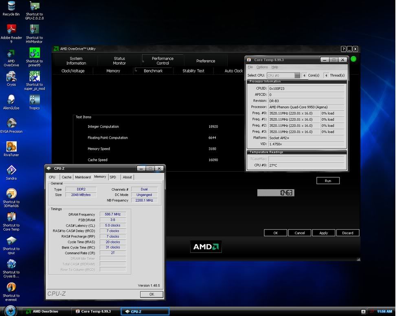Open System Information tab in AMD OverDrive
The image size is (417, 316).
[76, 61]
